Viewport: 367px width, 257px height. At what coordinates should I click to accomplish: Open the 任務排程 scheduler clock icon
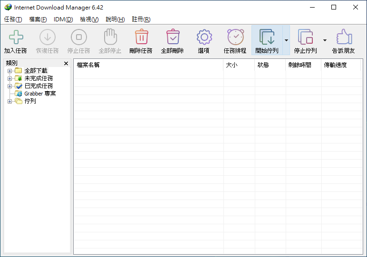click(235, 37)
